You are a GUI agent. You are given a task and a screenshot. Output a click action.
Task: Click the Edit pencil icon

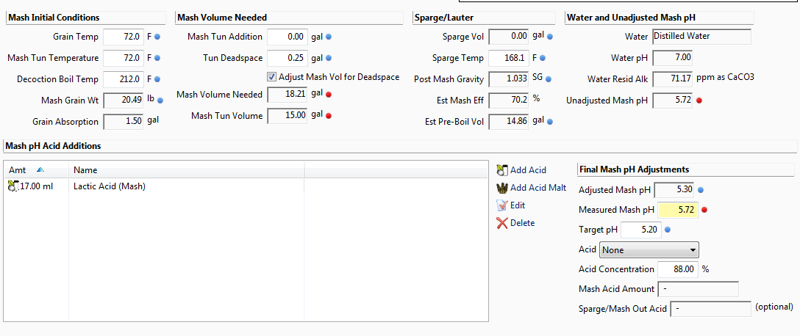[502, 205]
